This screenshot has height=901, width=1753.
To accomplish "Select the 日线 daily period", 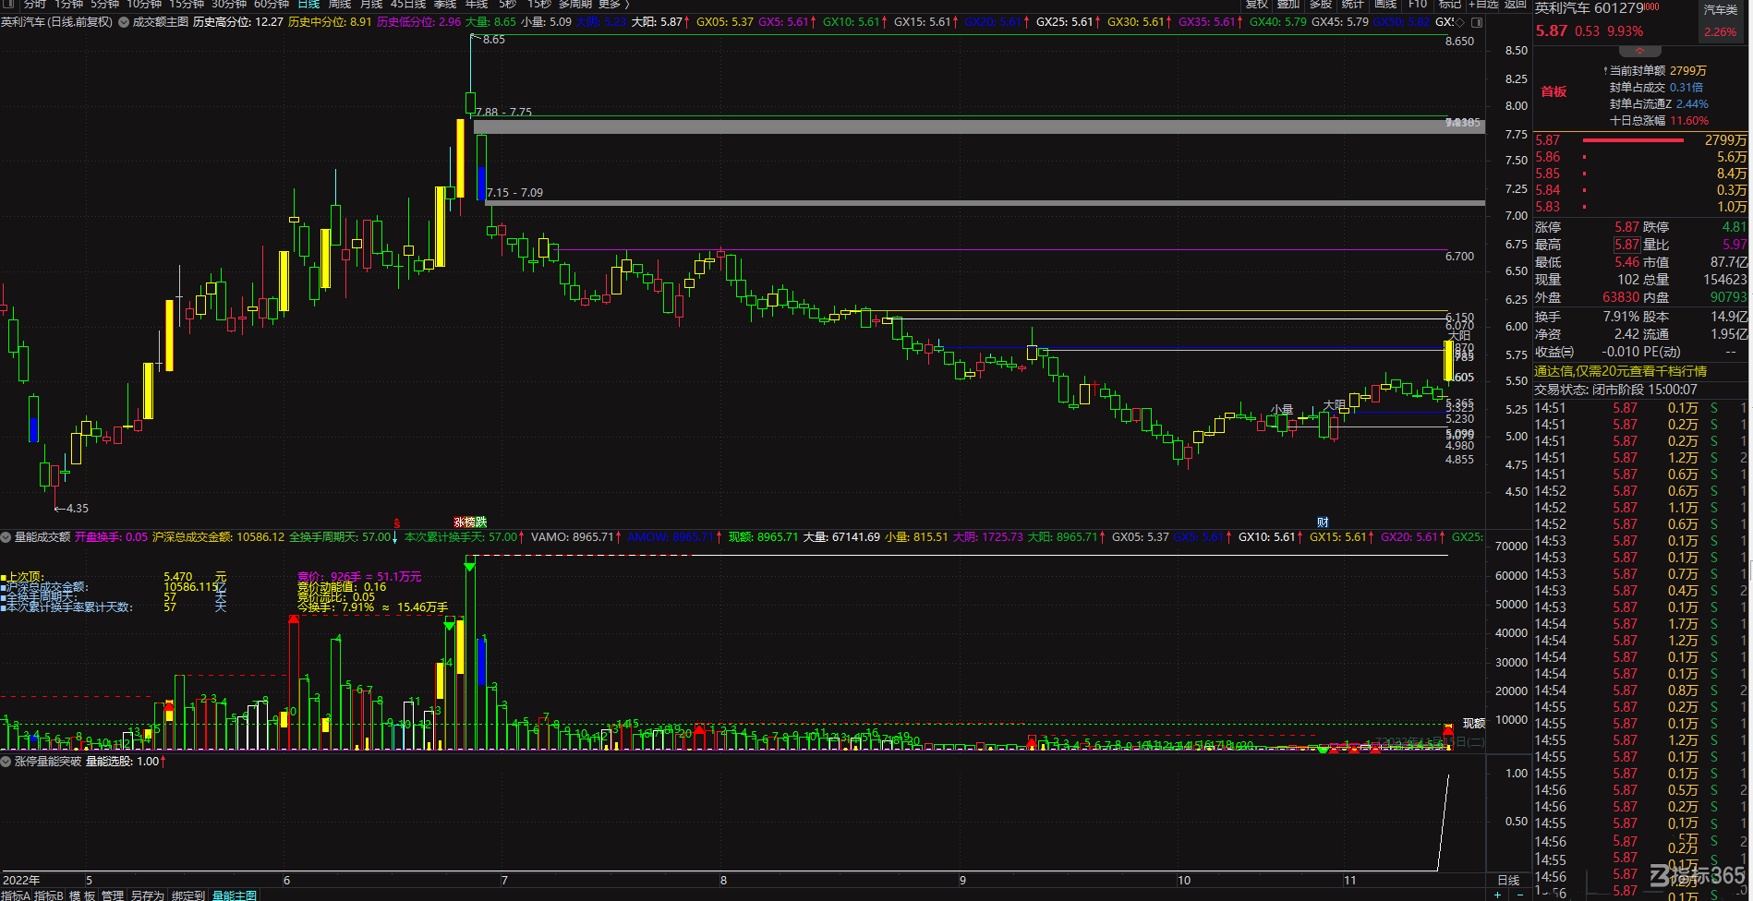I will pos(308,5).
